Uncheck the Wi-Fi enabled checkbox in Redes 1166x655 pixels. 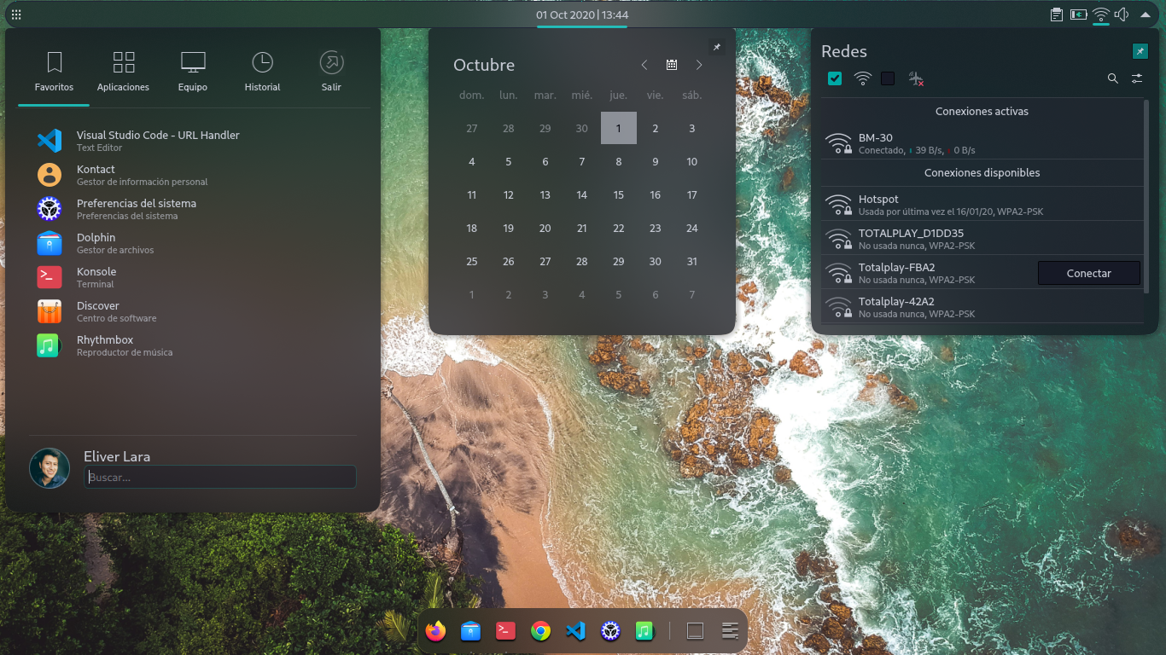835,78
